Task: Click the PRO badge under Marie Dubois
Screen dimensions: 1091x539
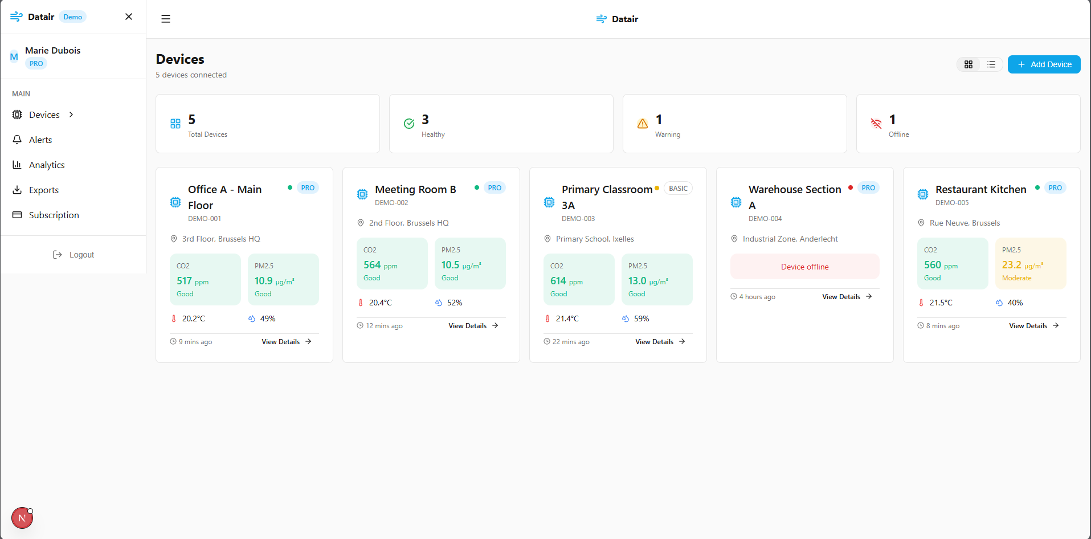Action: [36, 64]
